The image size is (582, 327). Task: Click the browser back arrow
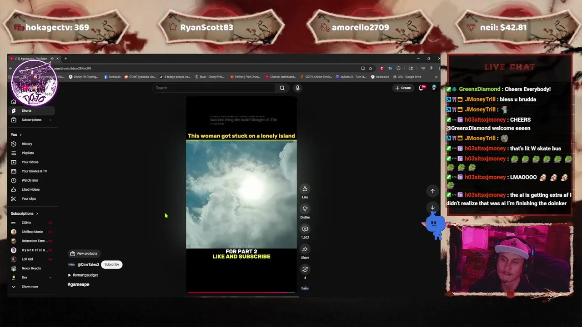[10, 69]
